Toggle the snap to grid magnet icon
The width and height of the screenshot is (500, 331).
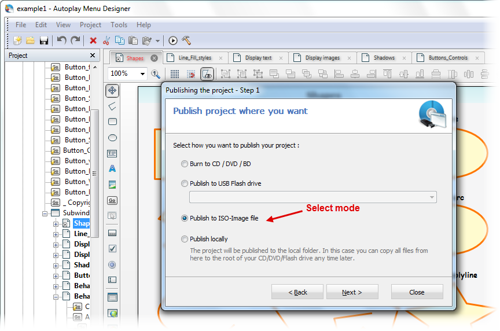(191, 74)
